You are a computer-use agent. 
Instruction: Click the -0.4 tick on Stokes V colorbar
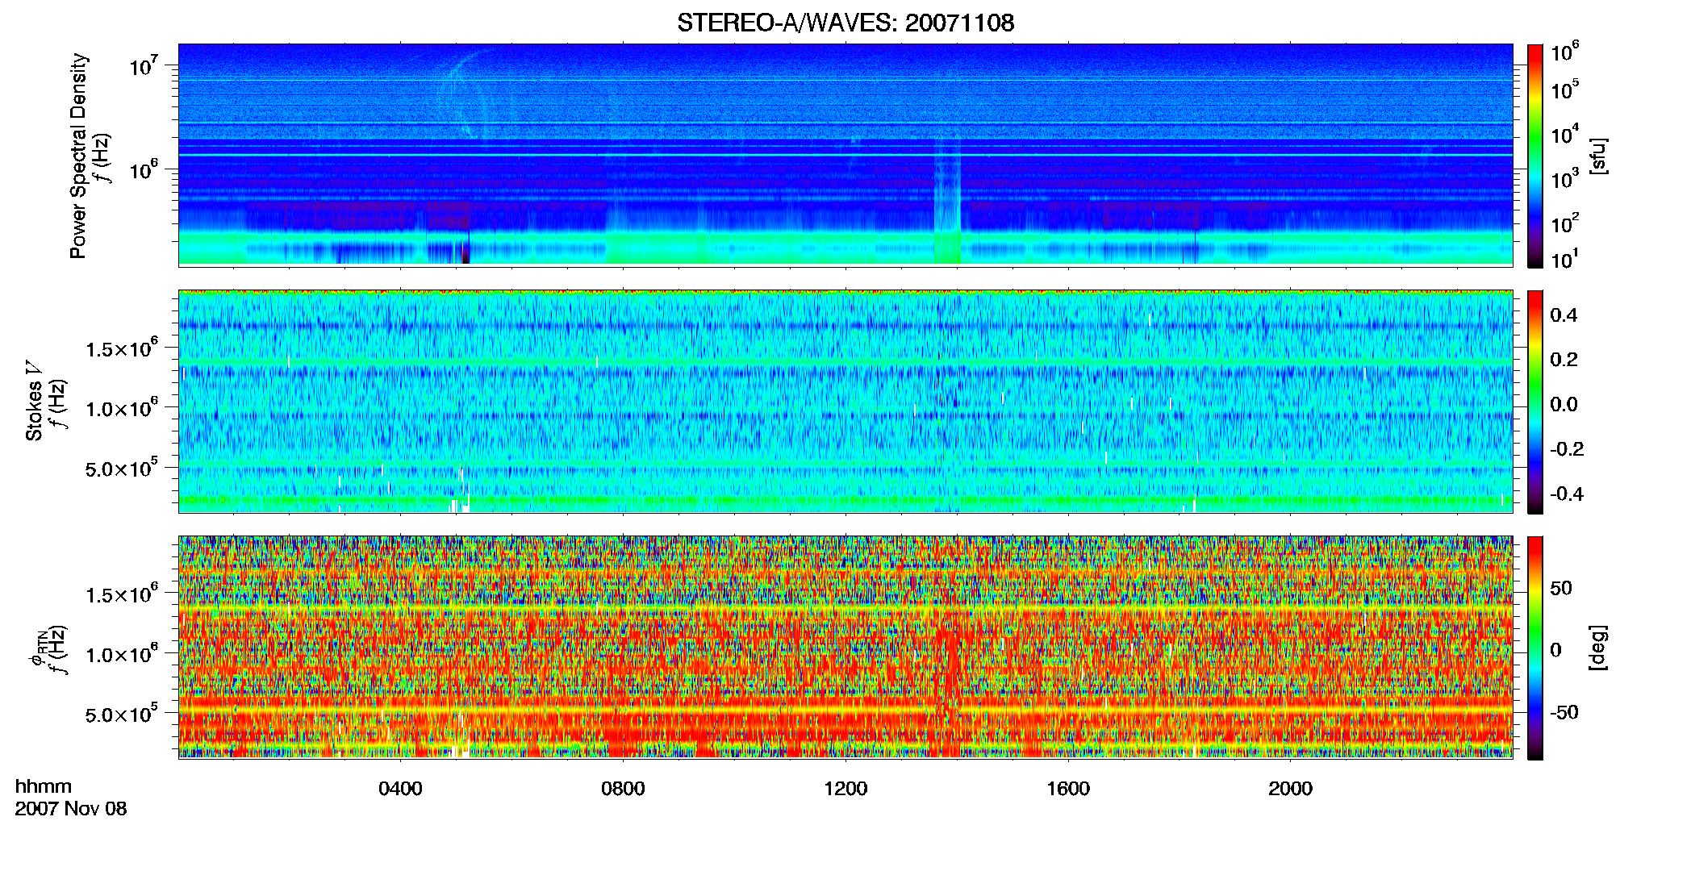[x=1567, y=494]
